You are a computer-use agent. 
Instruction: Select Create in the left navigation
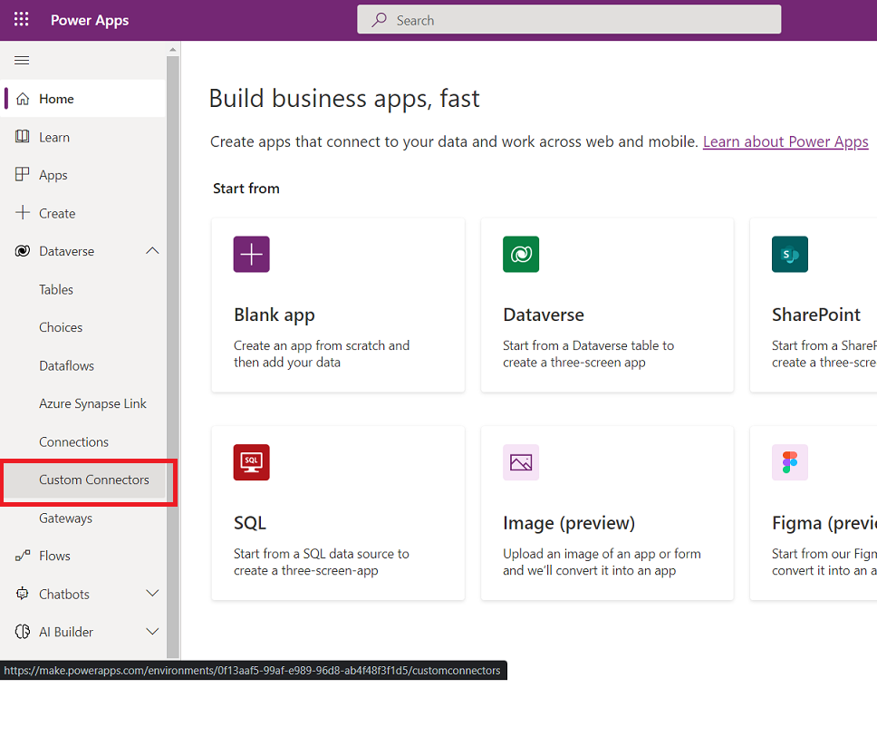[x=56, y=213]
